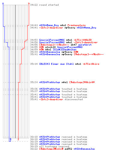
Task: Click the all hostages rescued line
Action: 49,146
